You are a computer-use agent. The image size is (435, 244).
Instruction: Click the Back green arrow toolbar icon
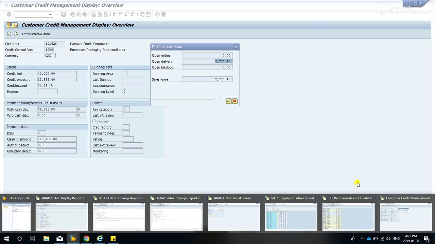point(72,14)
